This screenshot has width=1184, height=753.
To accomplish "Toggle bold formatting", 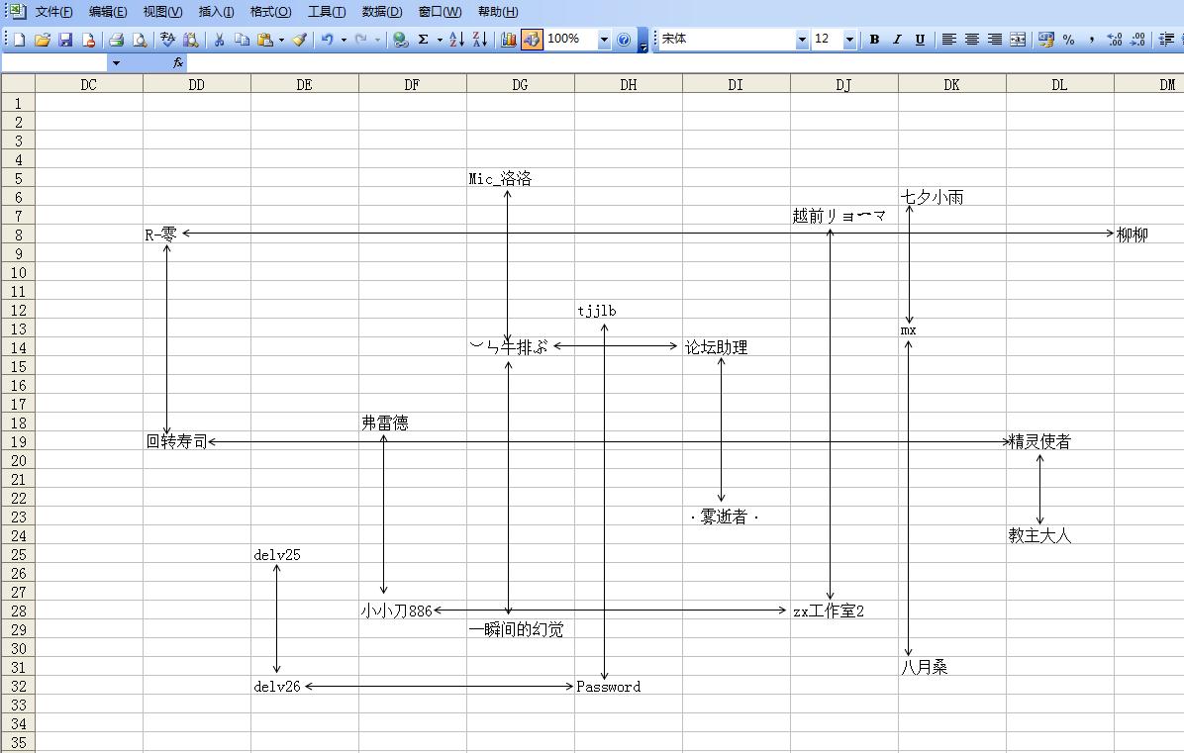I will click(874, 40).
